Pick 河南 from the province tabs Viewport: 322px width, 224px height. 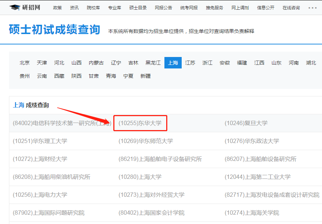294,63
